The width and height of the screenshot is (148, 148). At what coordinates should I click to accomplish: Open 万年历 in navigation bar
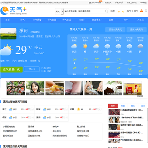point(141,20)
